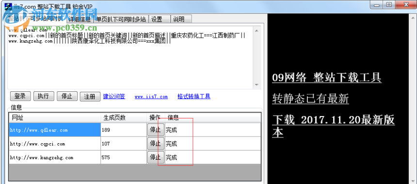
Task: Open the 格式转换工具 link
Action: pyautogui.click(x=194, y=97)
